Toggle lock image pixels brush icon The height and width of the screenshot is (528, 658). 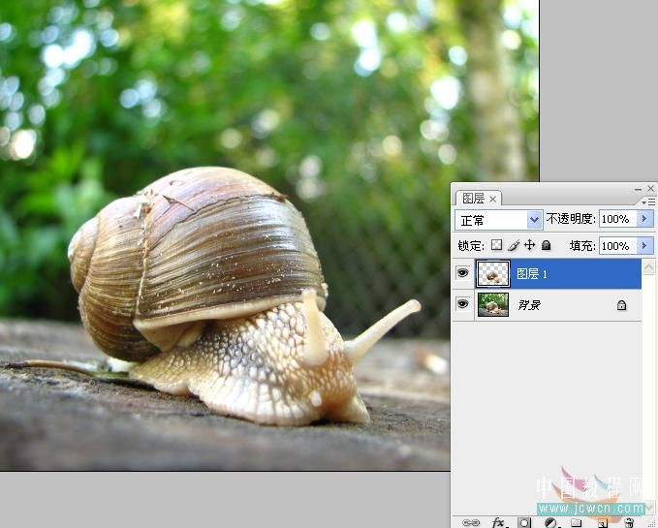[514, 246]
